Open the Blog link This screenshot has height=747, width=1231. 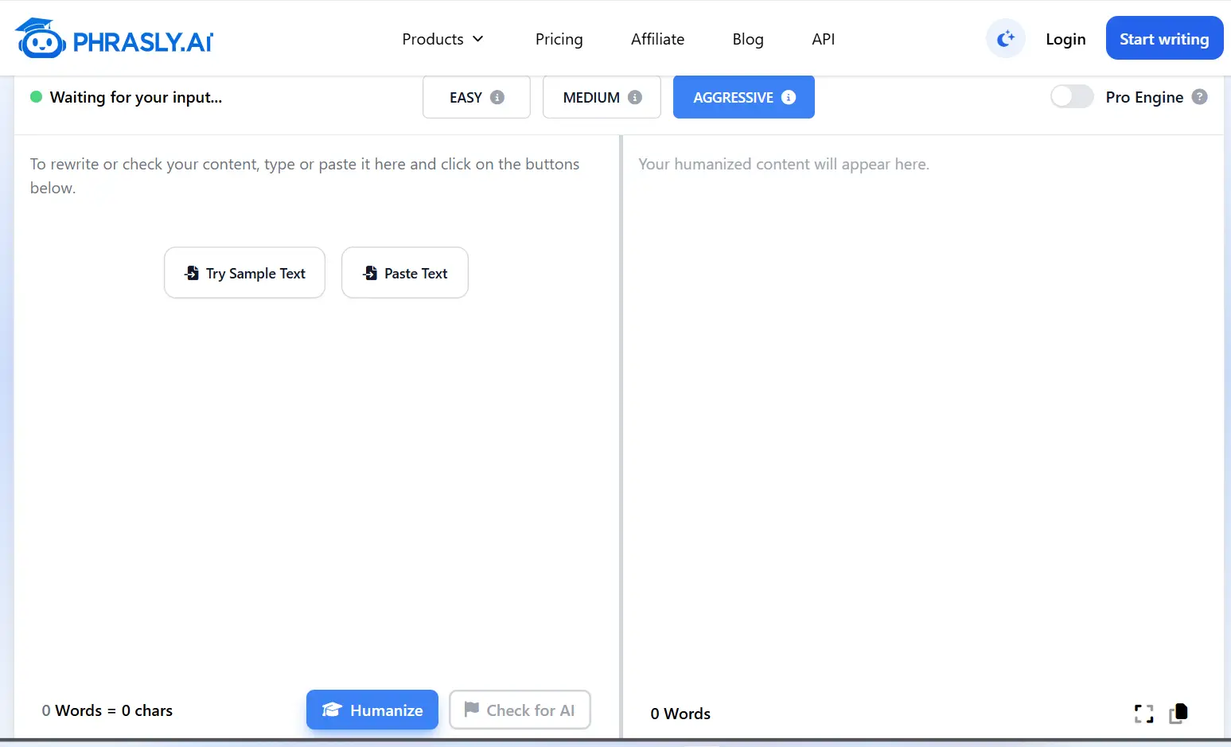pos(748,39)
